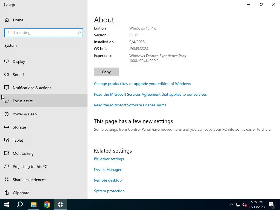This screenshot has height=210, width=280.
Task: Click Windows Feature Experience Pack text
Action: tap(158, 56)
